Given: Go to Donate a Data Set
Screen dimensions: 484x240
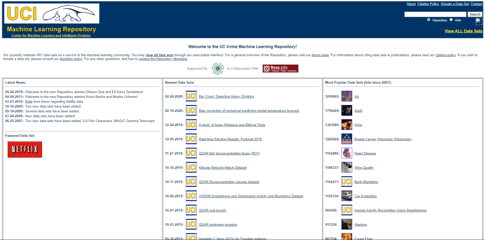Looking at the screenshot, I should click(x=454, y=4).
